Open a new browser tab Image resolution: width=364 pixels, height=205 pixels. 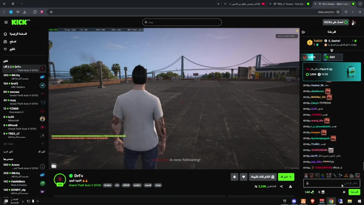coord(218,4)
